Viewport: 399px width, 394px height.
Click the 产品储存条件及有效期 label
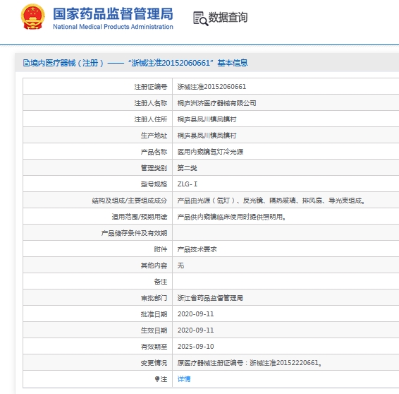pos(134,233)
